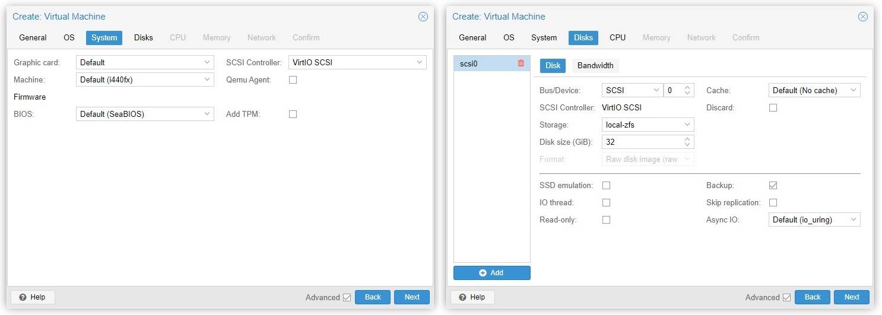Click the Add button below the disk list
This screenshot has height=315, width=882.
pyautogui.click(x=491, y=273)
